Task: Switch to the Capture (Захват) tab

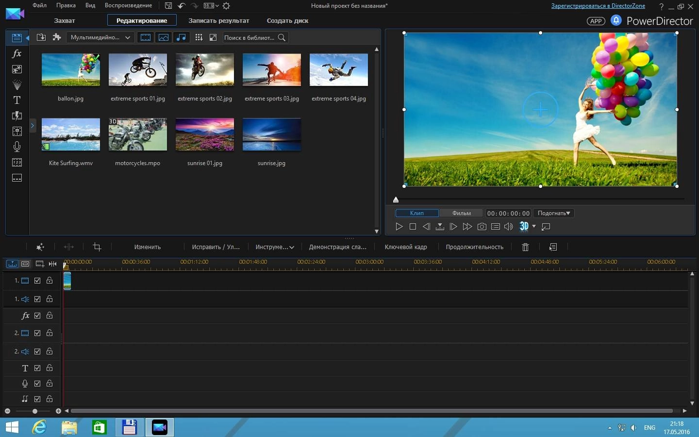Action: [65, 20]
